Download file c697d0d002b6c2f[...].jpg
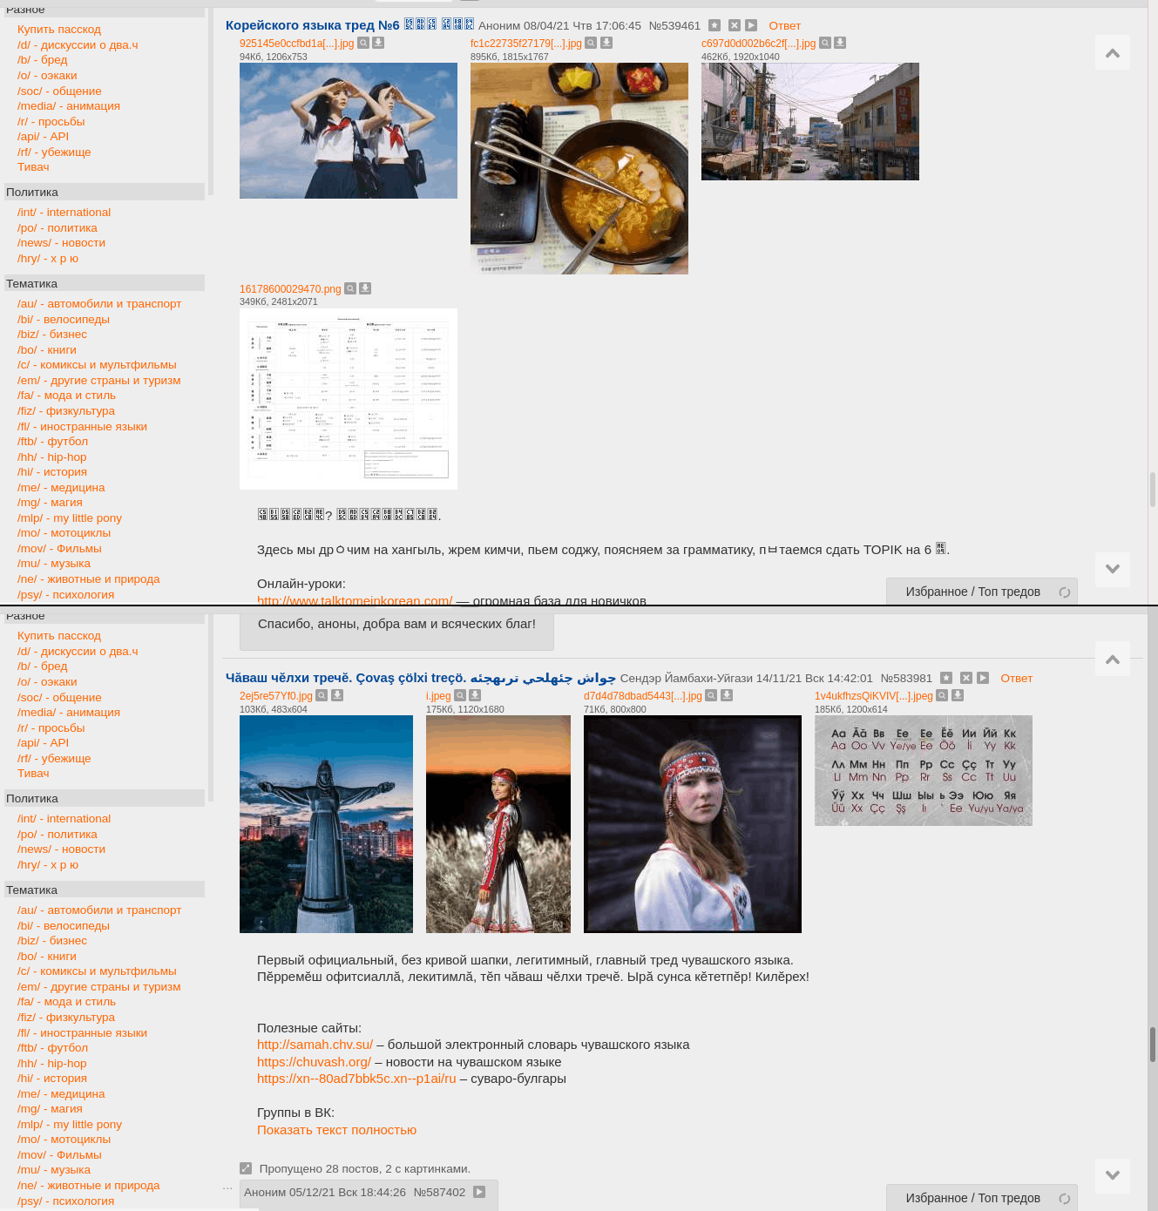Viewport: 1158px width, 1211px height. pos(840,43)
